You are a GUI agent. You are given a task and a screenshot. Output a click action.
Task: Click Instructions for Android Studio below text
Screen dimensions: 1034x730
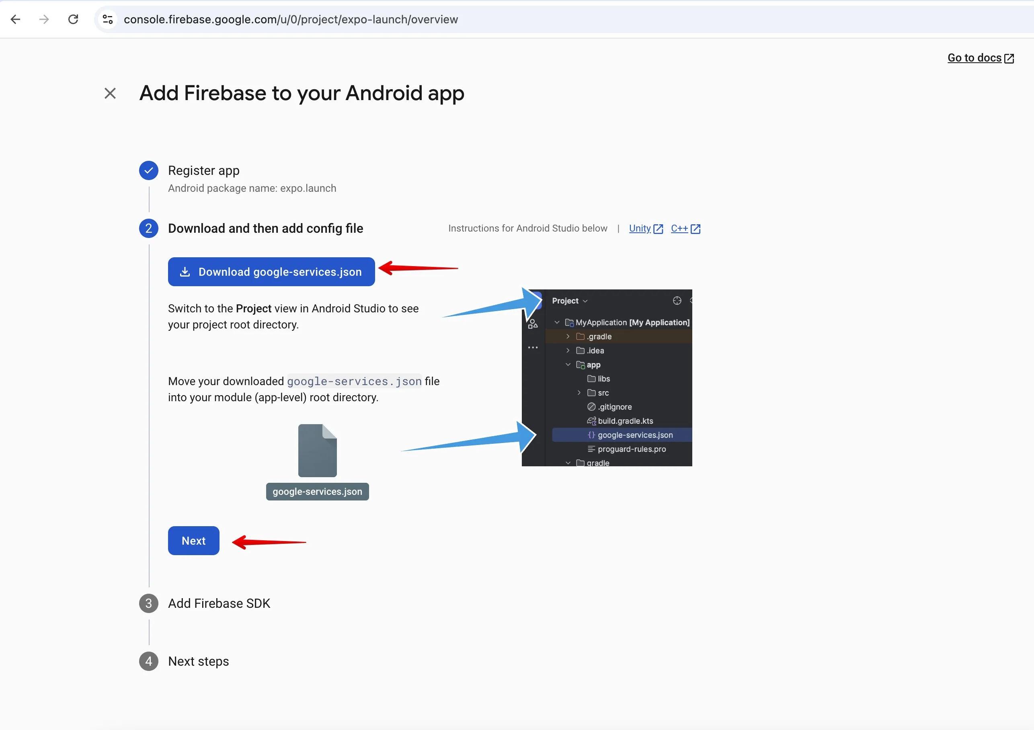pos(528,228)
